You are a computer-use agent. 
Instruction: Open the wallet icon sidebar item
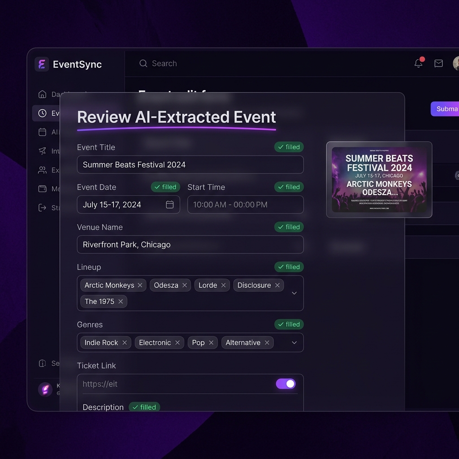click(43, 189)
